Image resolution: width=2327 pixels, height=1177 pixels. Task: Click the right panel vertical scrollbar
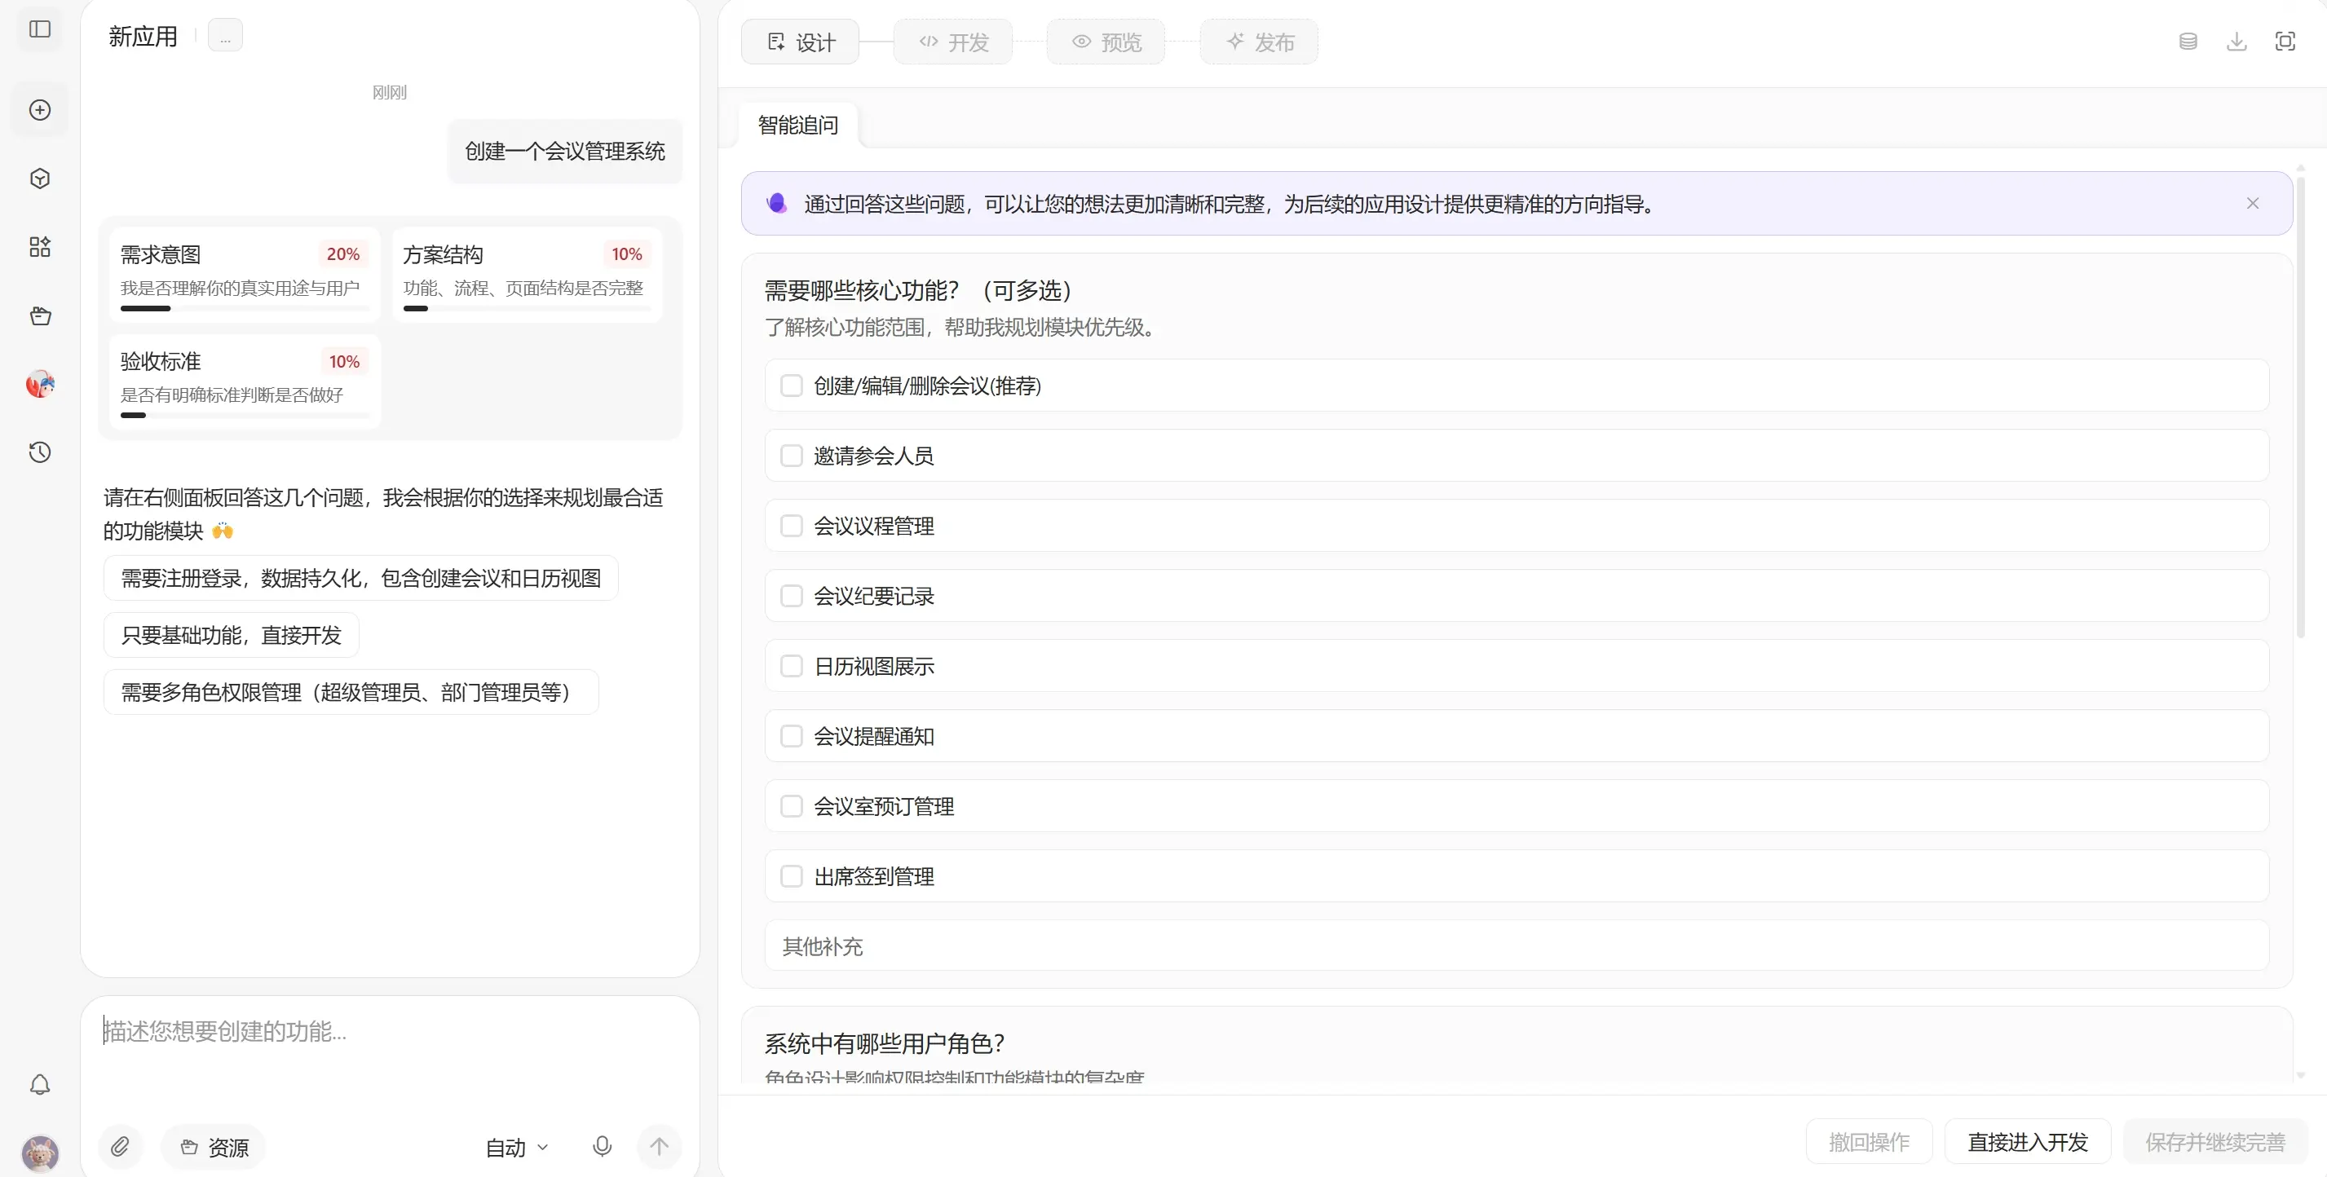[x=2301, y=406]
